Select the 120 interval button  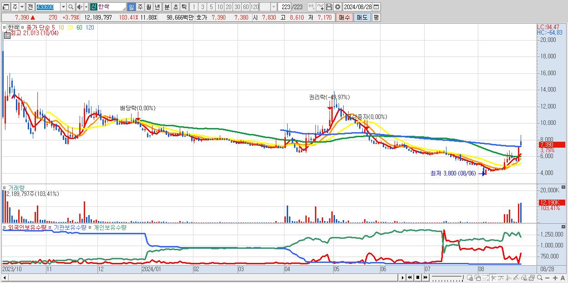coord(254,7)
